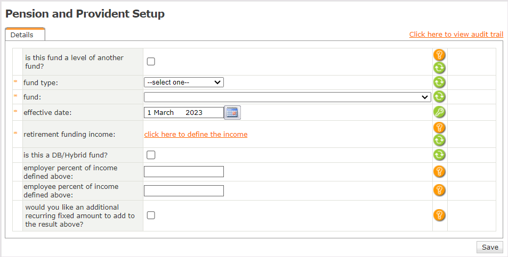Click help lightbulb for employee percent row
This screenshot has width=508, height=257.
tap(439, 190)
